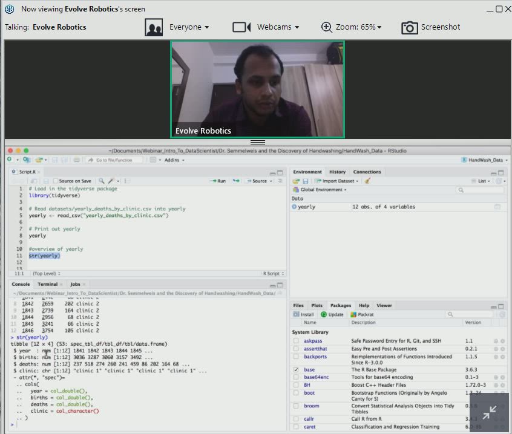Screen dimensions: 512x434
Task: Click the open file folder icon in RStudio toolbar
Action: point(39,160)
